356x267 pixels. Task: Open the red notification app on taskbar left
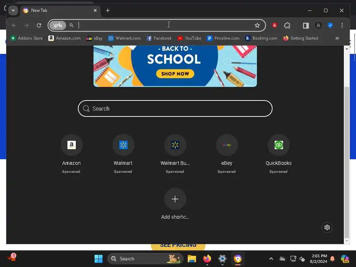click(x=12, y=257)
